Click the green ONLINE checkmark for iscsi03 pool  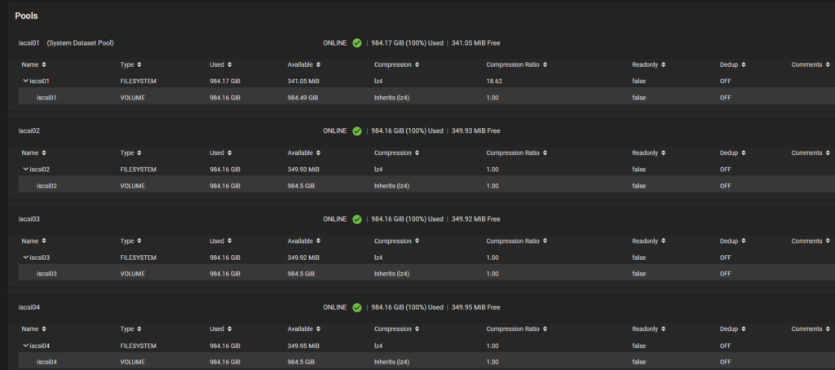click(357, 218)
